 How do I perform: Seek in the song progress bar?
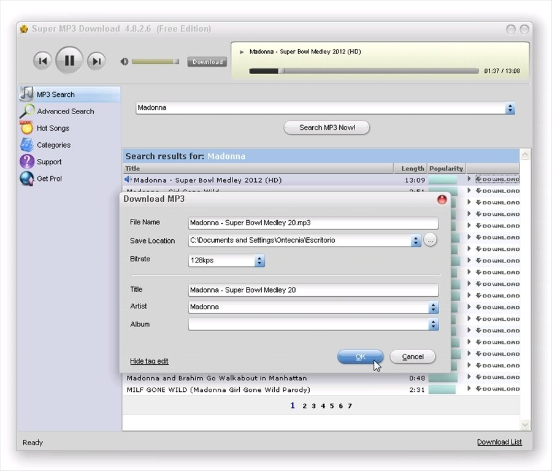[364, 71]
